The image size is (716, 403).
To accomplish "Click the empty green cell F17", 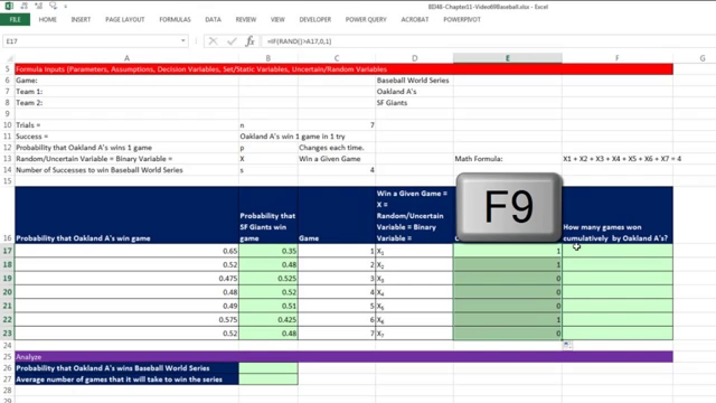I will click(x=618, y=251).
